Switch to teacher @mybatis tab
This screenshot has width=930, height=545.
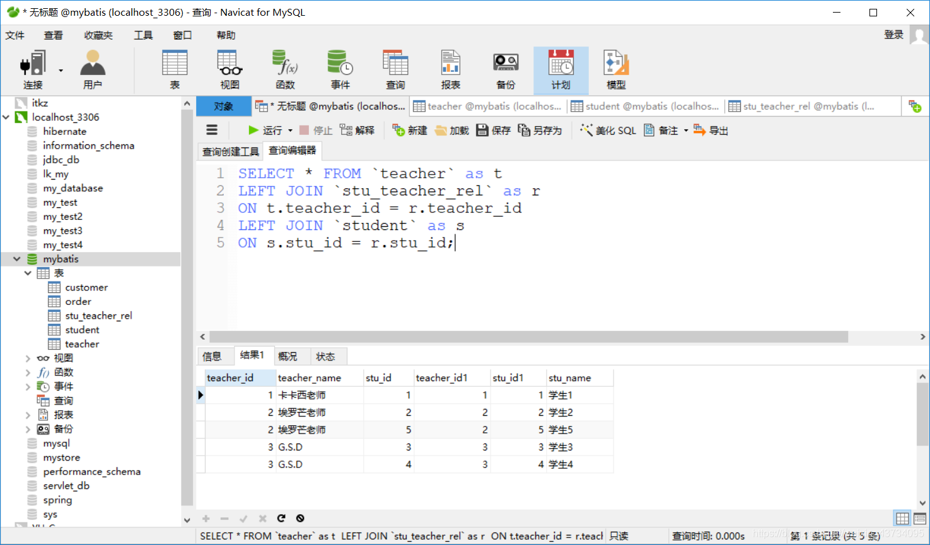488,106
